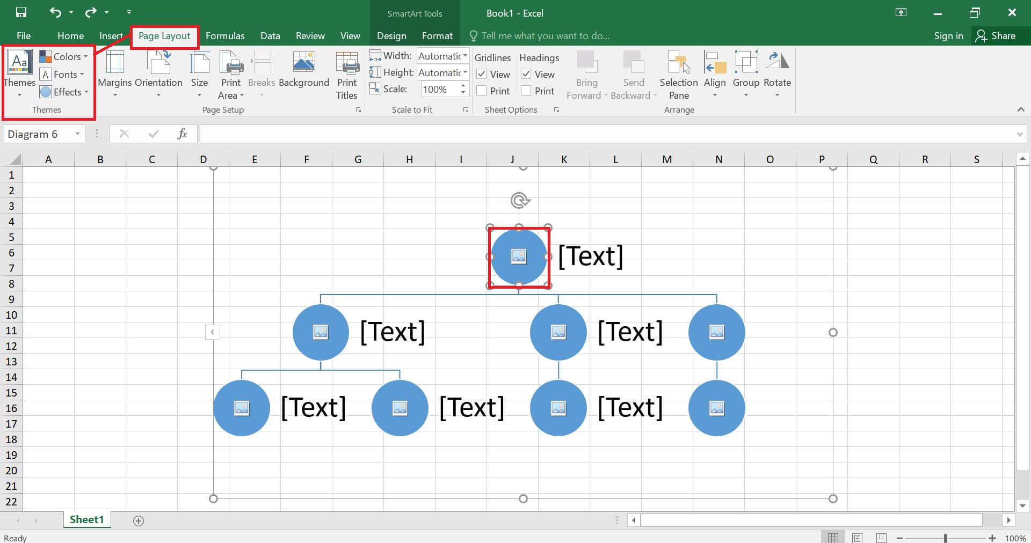
Task: Switch to the Review tab
Action: coord(310,36)
